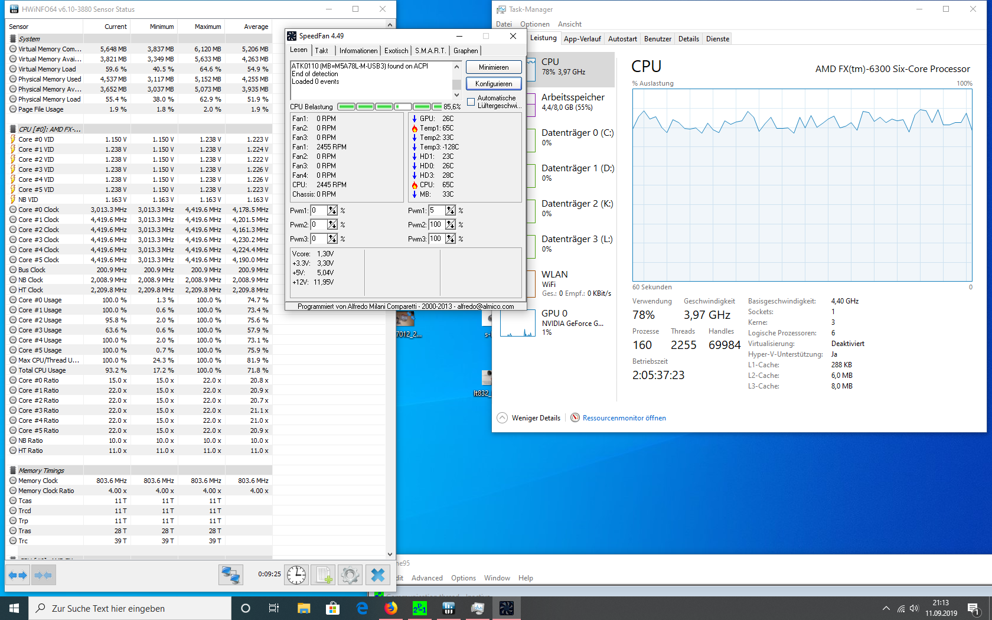
Task: Click the Windows search box on taskbar
Action: 130,608
